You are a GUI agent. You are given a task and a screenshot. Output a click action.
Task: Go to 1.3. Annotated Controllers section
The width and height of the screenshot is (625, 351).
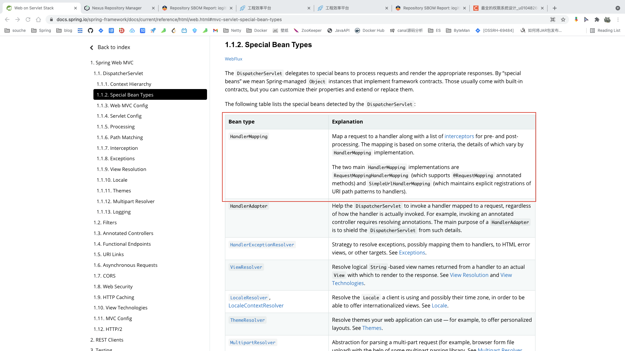point(123,233)
